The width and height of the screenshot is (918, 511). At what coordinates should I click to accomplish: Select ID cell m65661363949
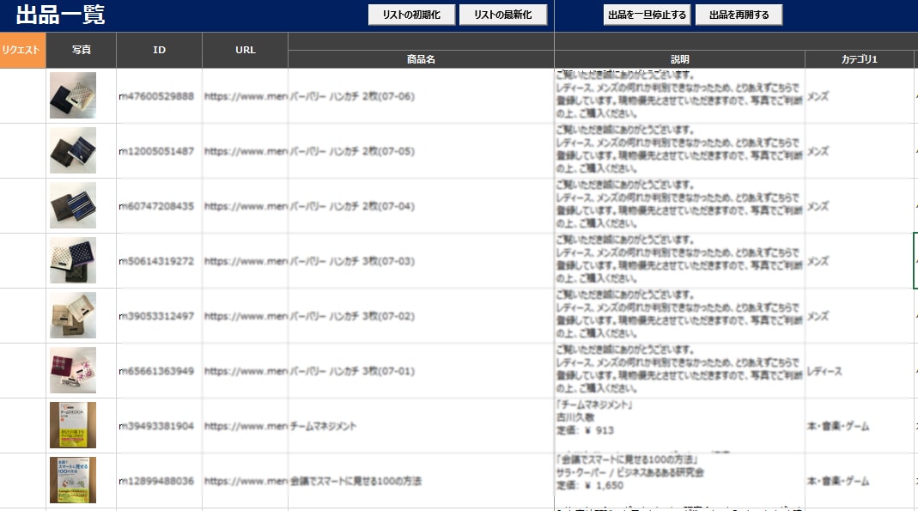point(159,371)
